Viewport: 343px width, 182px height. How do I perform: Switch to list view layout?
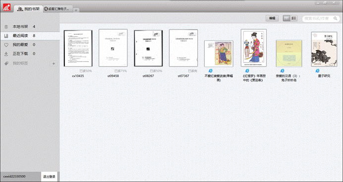[294, 19]
